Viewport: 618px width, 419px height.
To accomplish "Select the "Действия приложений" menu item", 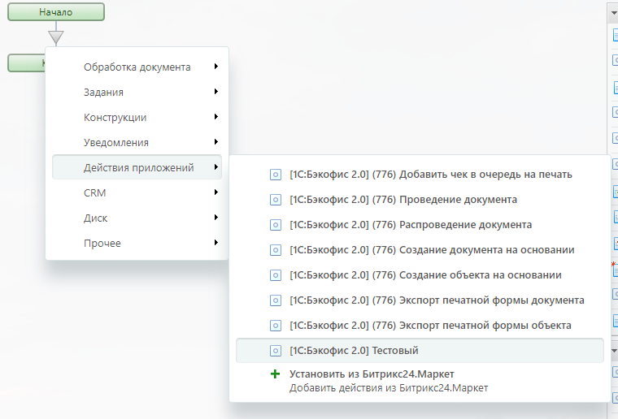I will 137,167.
